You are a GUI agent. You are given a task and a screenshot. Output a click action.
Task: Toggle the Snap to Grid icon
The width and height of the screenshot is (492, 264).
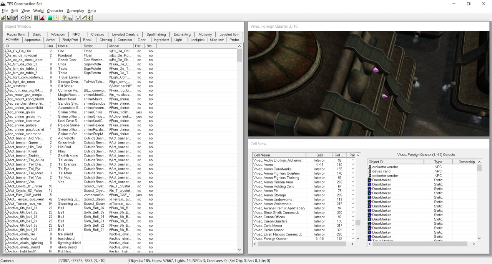point(37,18)
